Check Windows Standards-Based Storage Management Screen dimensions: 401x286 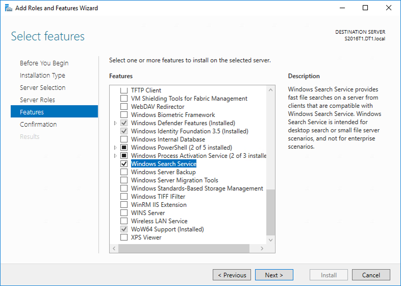click(124, 188)
